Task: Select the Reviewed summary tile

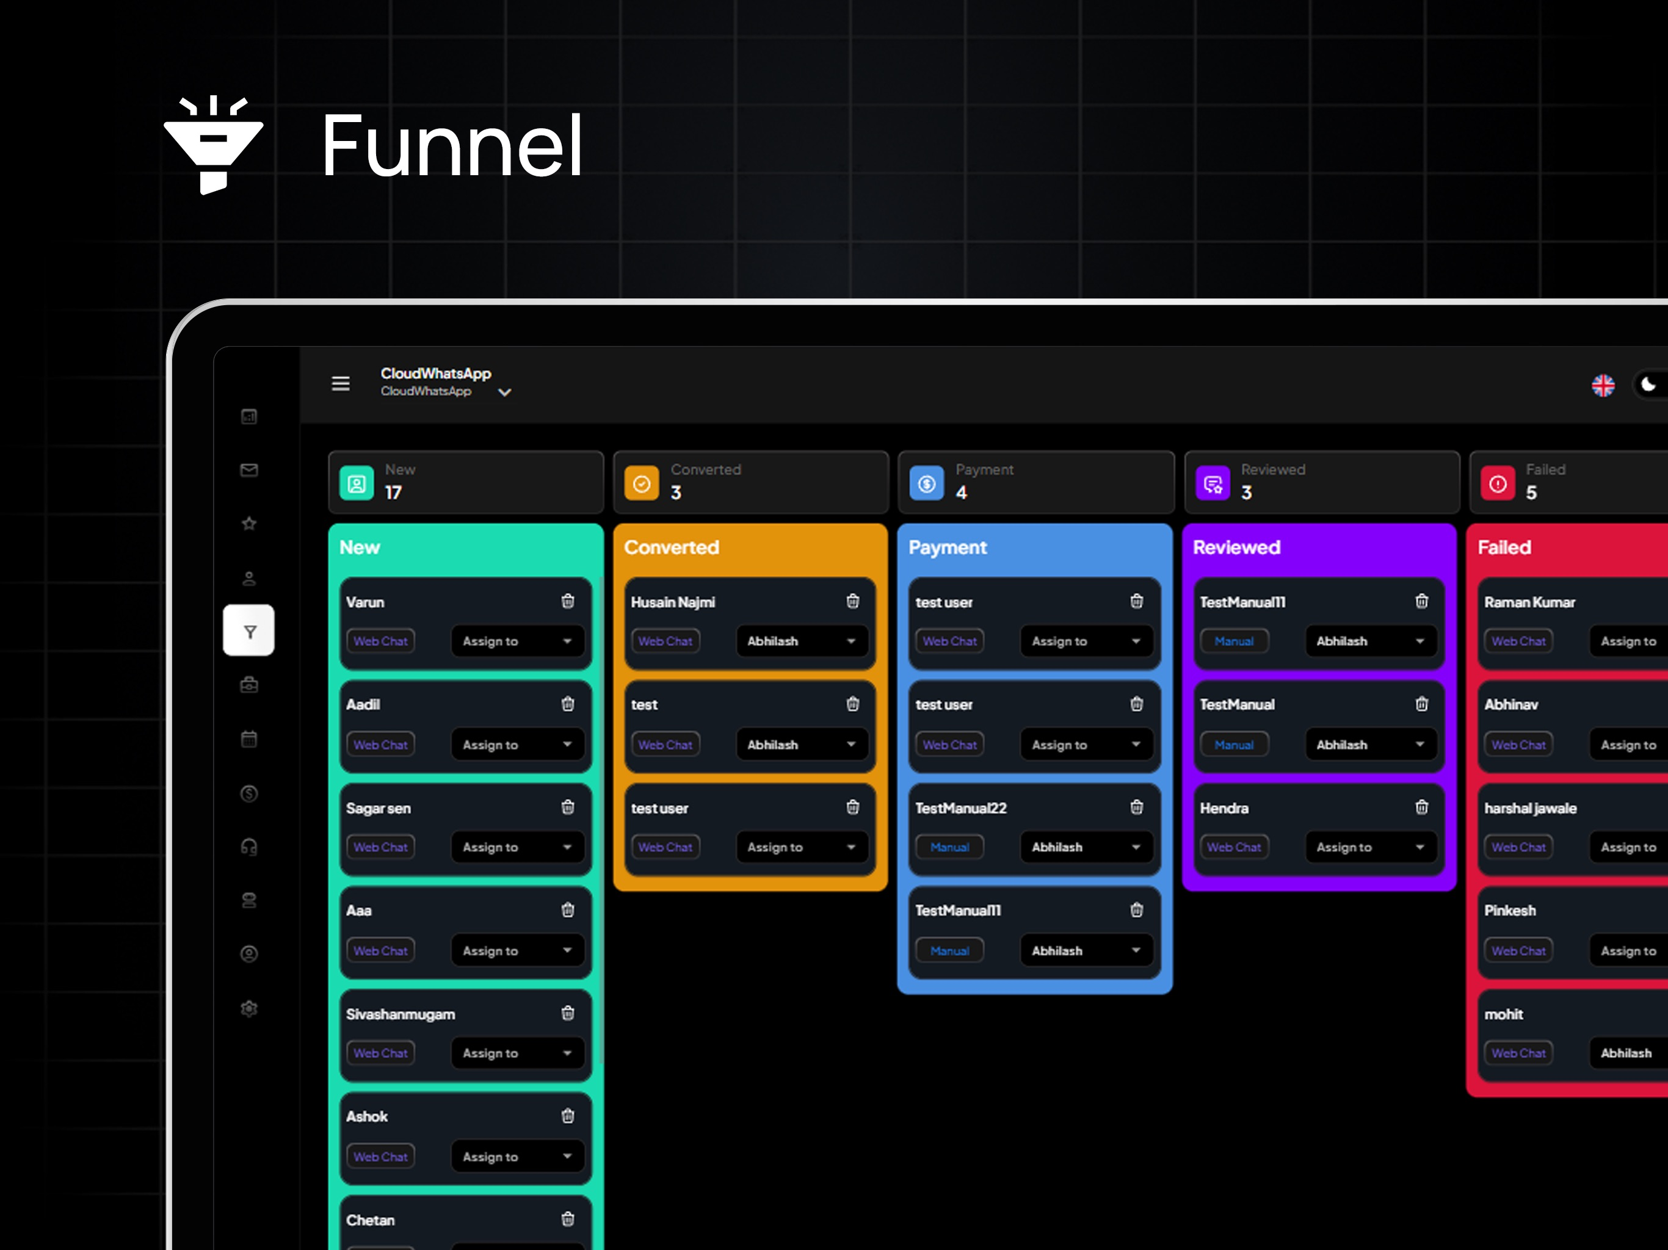Action: click(x=1321, y=482)
